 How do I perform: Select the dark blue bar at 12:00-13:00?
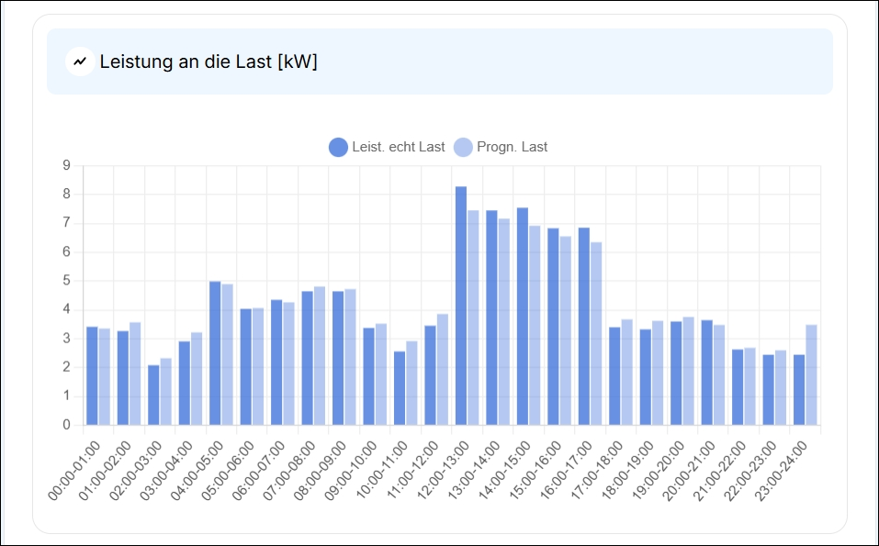pyautogui.click(x=461, y=306)
